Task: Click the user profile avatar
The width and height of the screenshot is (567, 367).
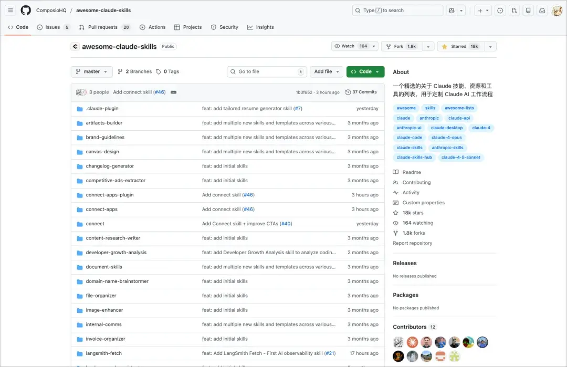Action: coord(556,11)
